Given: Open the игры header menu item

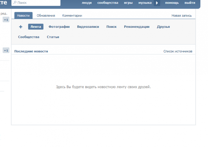Looking at the screenshot, I should coord(128,3).
